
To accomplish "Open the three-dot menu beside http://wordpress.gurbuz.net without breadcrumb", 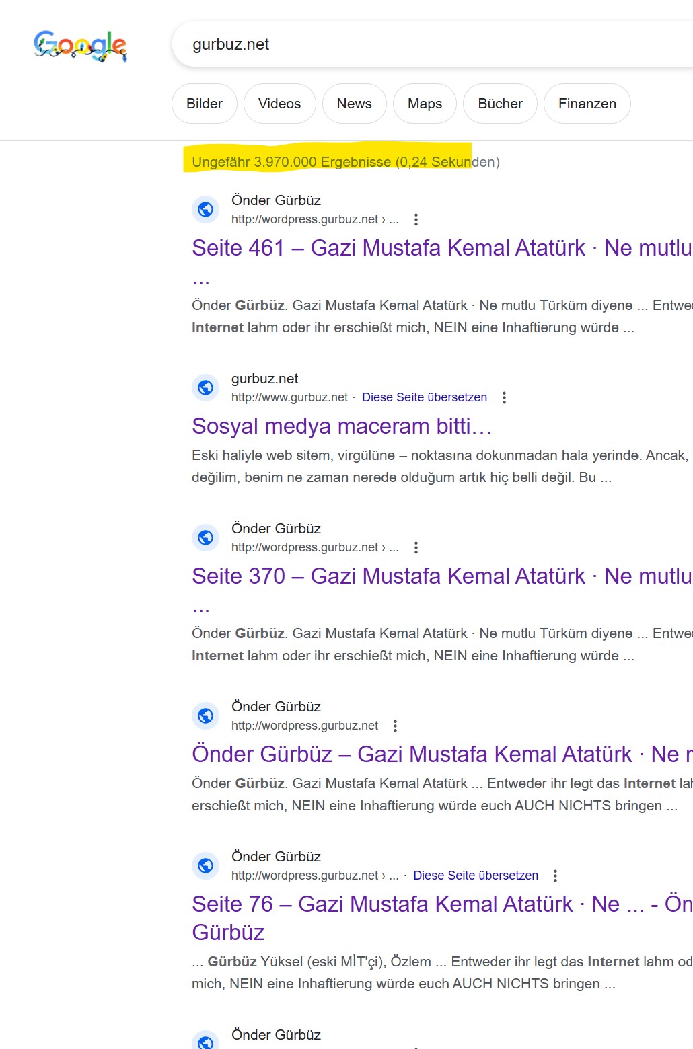I will [x=395, y=726].
